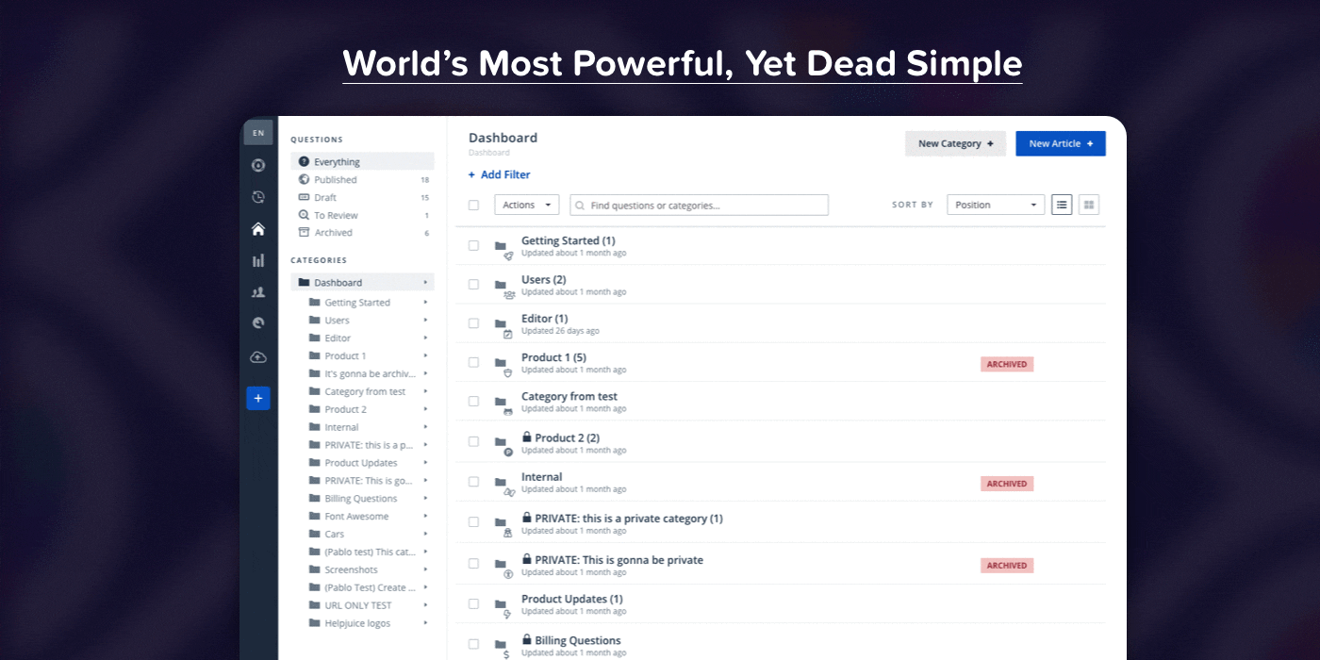This screenshot has width=1320, height=660.
Task: Click the globe icon next to Published
Action: point(304,179)
